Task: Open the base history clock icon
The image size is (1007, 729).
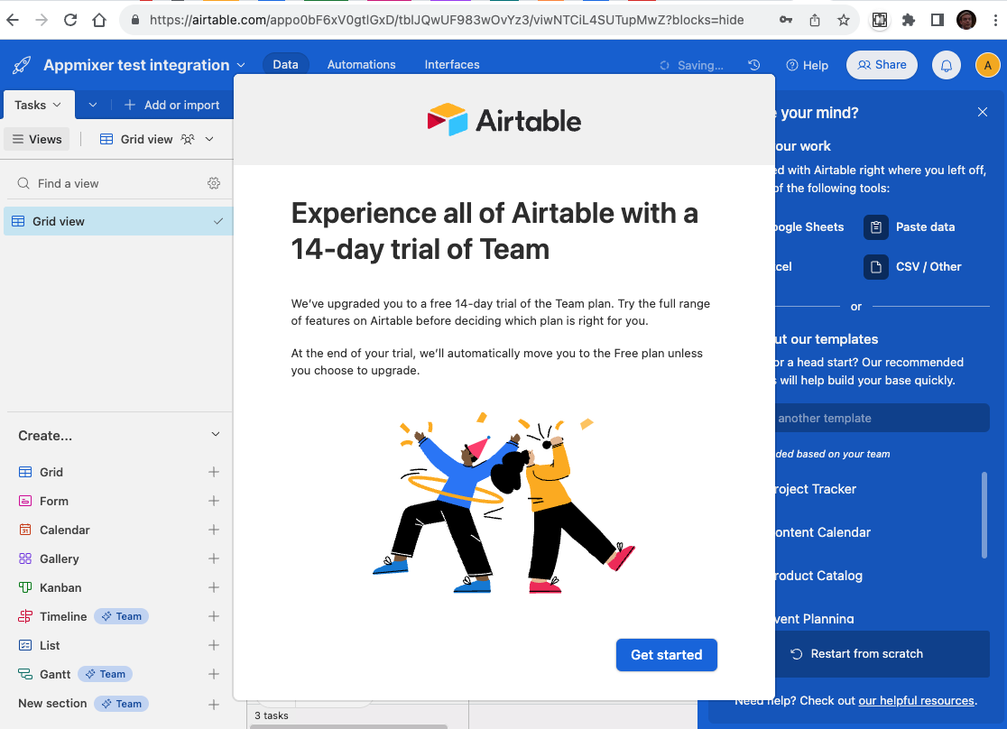Action: (x=754, y=65)
